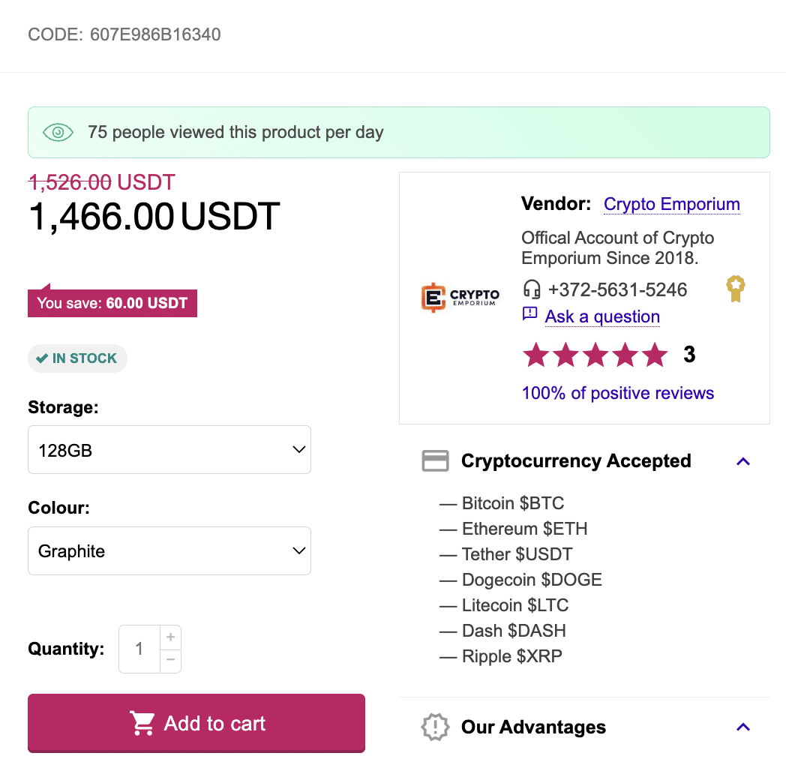Collapse the Our Advantages section chevron

tap(743, 727)
